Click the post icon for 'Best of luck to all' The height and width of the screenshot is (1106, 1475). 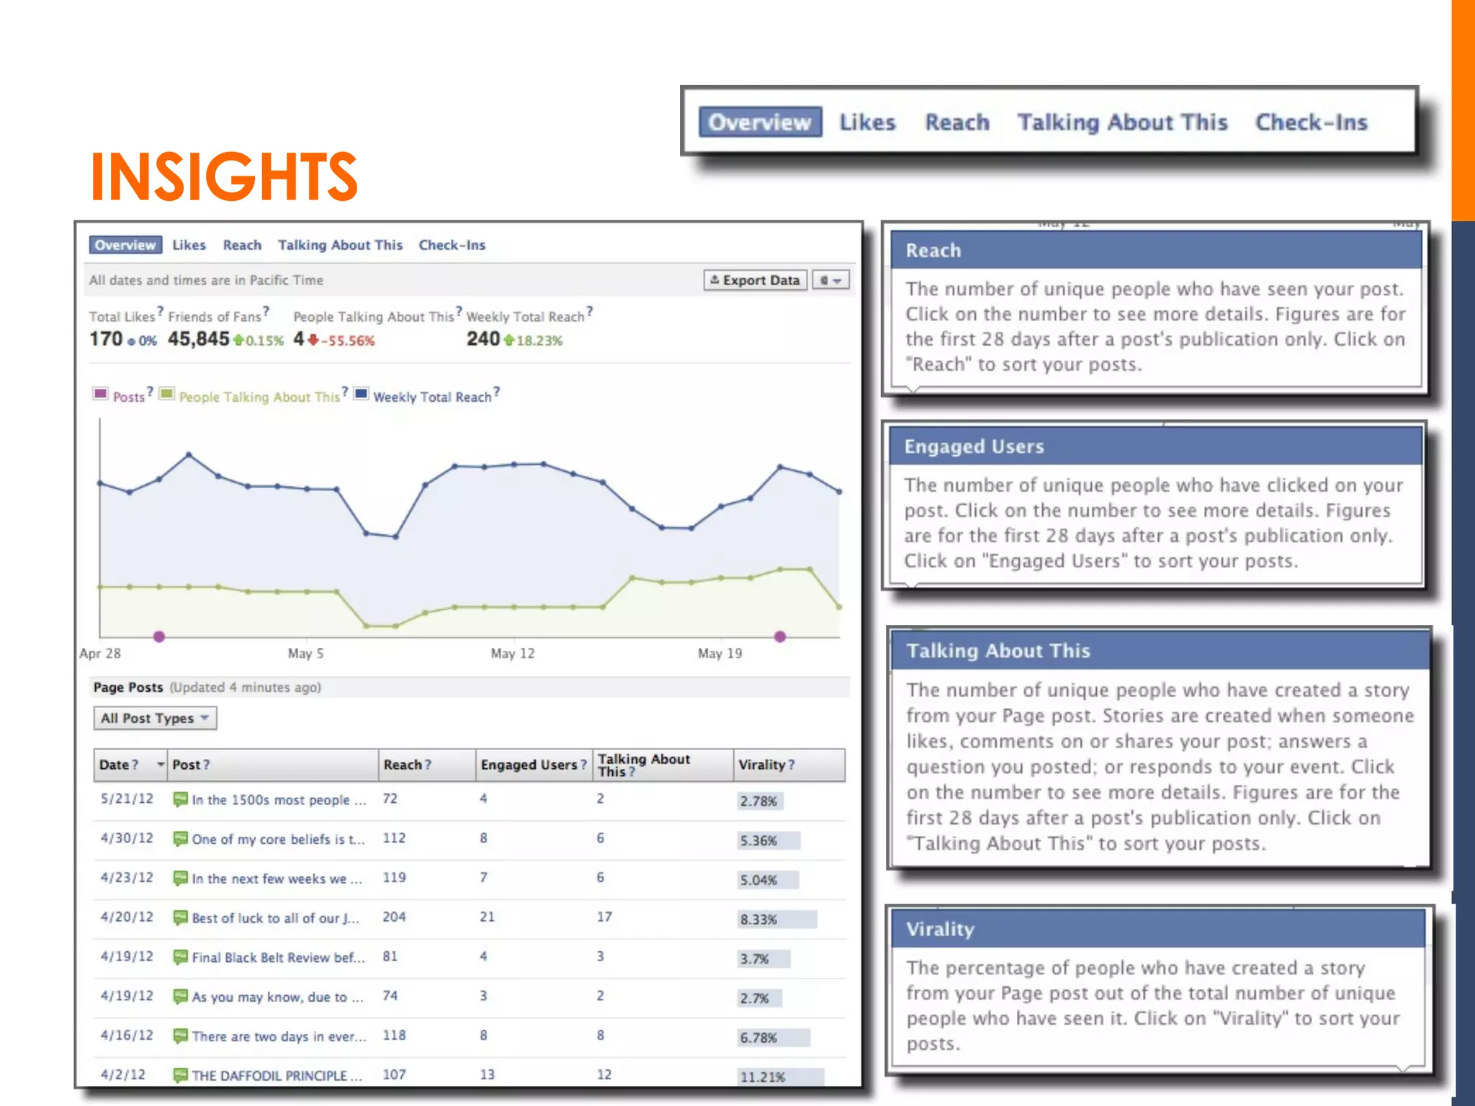click(x=180, y=918)
